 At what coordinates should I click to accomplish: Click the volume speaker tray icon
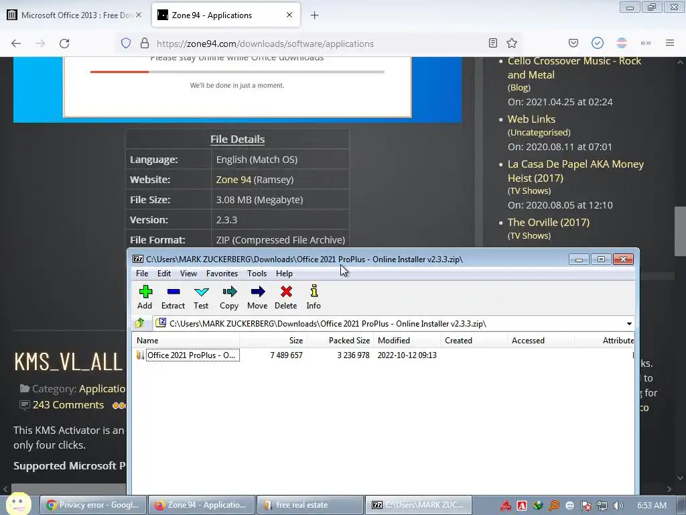618,506
